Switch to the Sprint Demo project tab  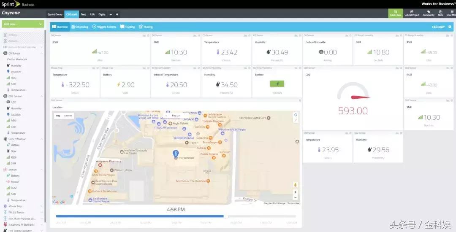[55, 14]
